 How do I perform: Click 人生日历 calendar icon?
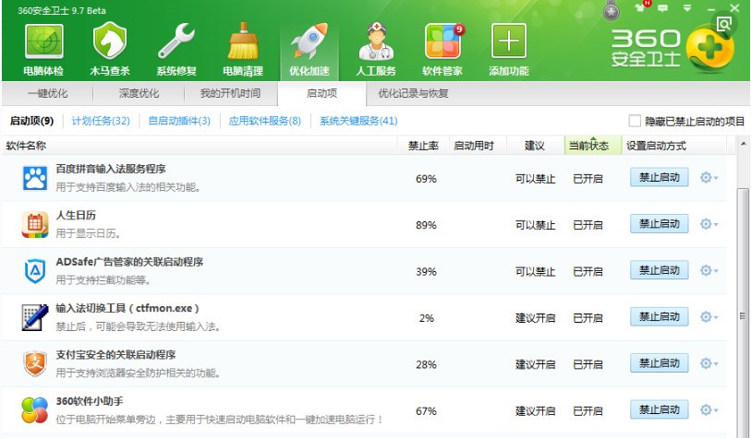coord(35,224)
